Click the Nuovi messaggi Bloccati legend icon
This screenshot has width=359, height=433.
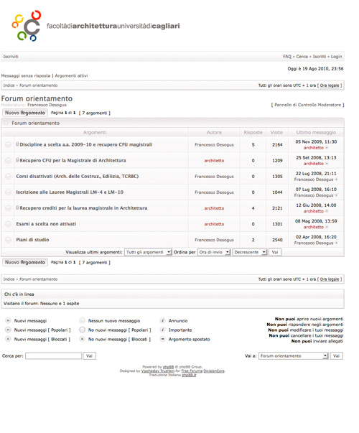click(8, 339)
